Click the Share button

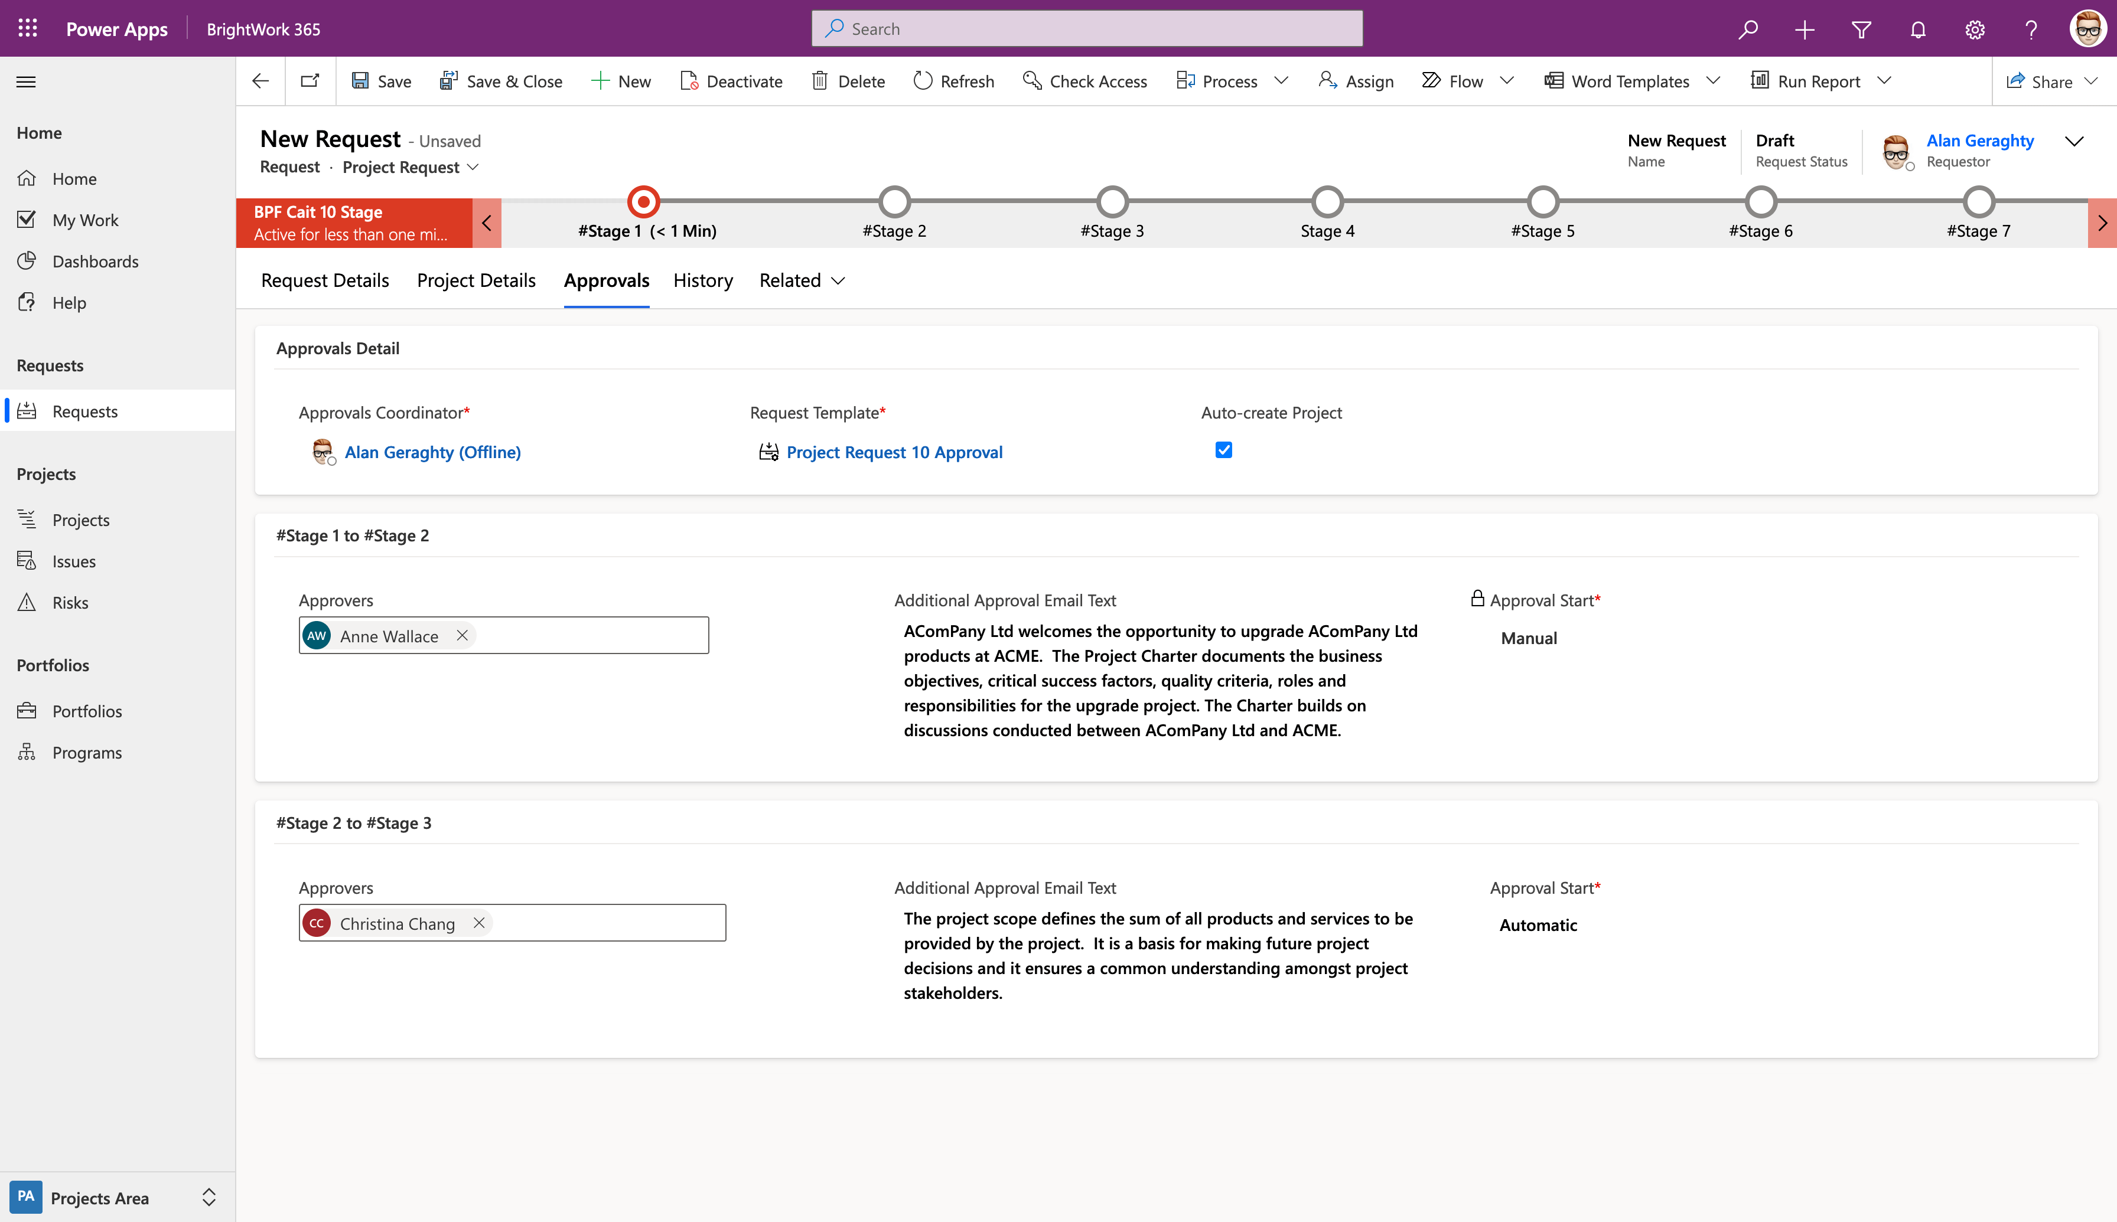tap(2039, 81)
